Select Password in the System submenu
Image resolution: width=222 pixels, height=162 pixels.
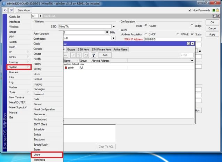47,94
